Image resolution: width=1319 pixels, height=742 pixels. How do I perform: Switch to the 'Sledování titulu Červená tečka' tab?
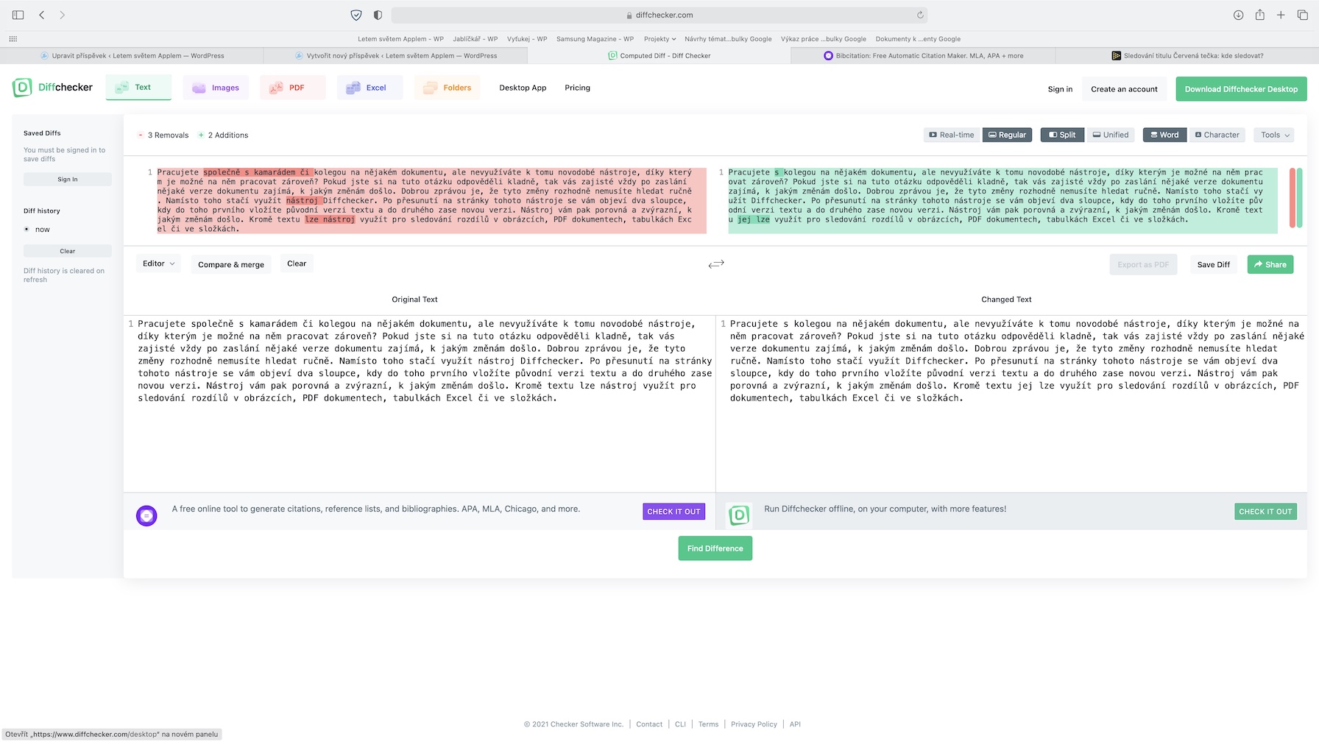(1187, 56)
